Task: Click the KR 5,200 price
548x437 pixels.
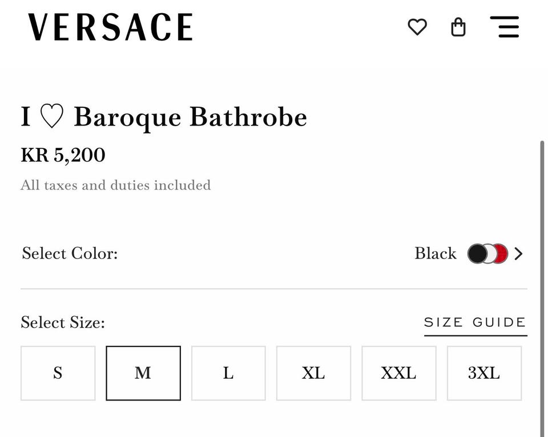Action: point(63,155)
